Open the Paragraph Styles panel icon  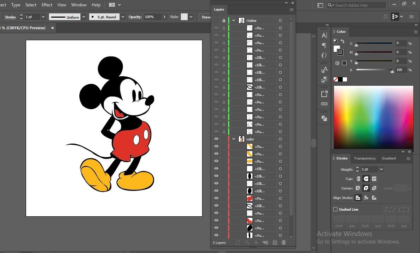click(x=324, y=80)
